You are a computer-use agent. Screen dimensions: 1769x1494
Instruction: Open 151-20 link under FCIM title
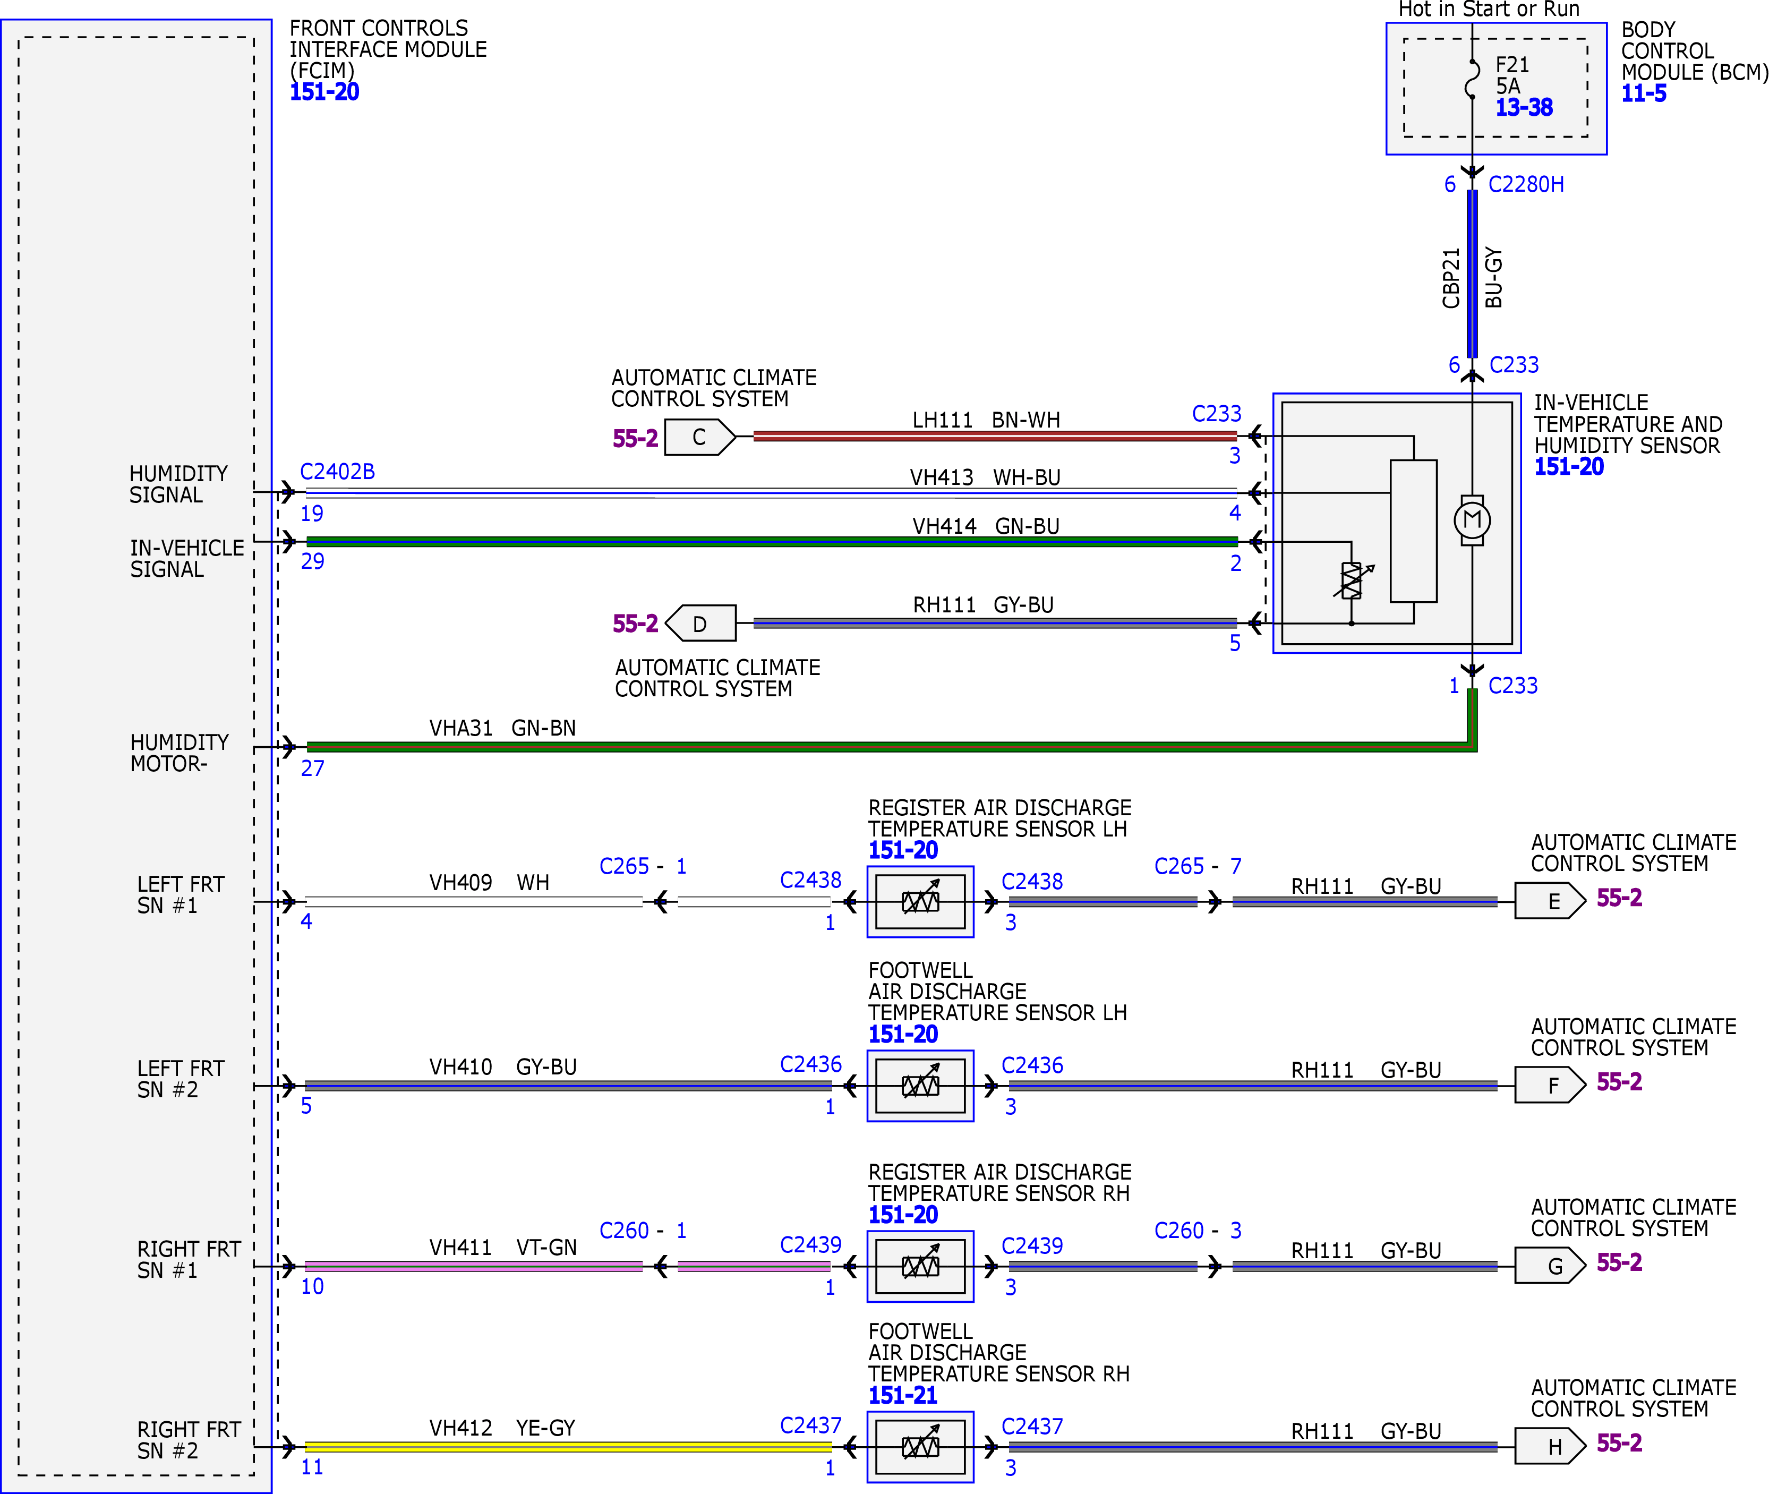click(324, 91)
